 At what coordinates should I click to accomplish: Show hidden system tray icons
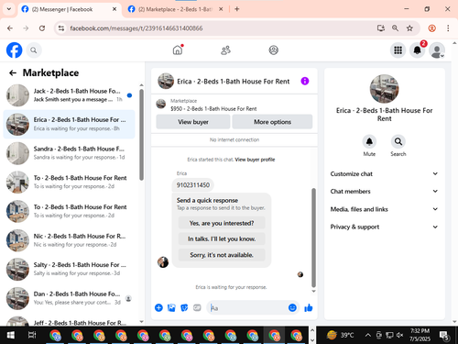368,335
